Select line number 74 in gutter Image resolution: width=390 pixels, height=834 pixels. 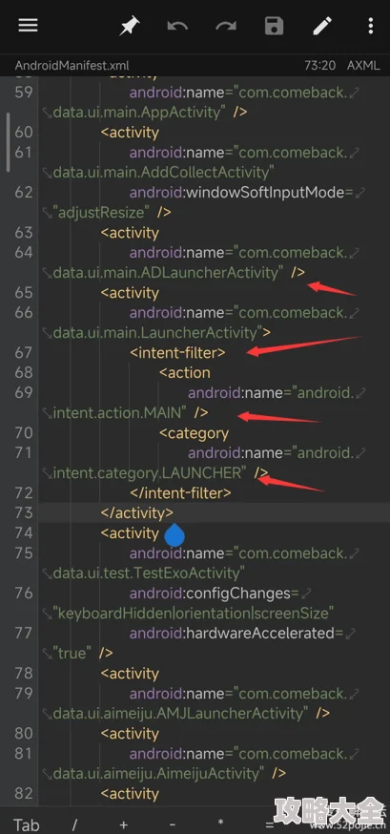click(x=24, y=533)
